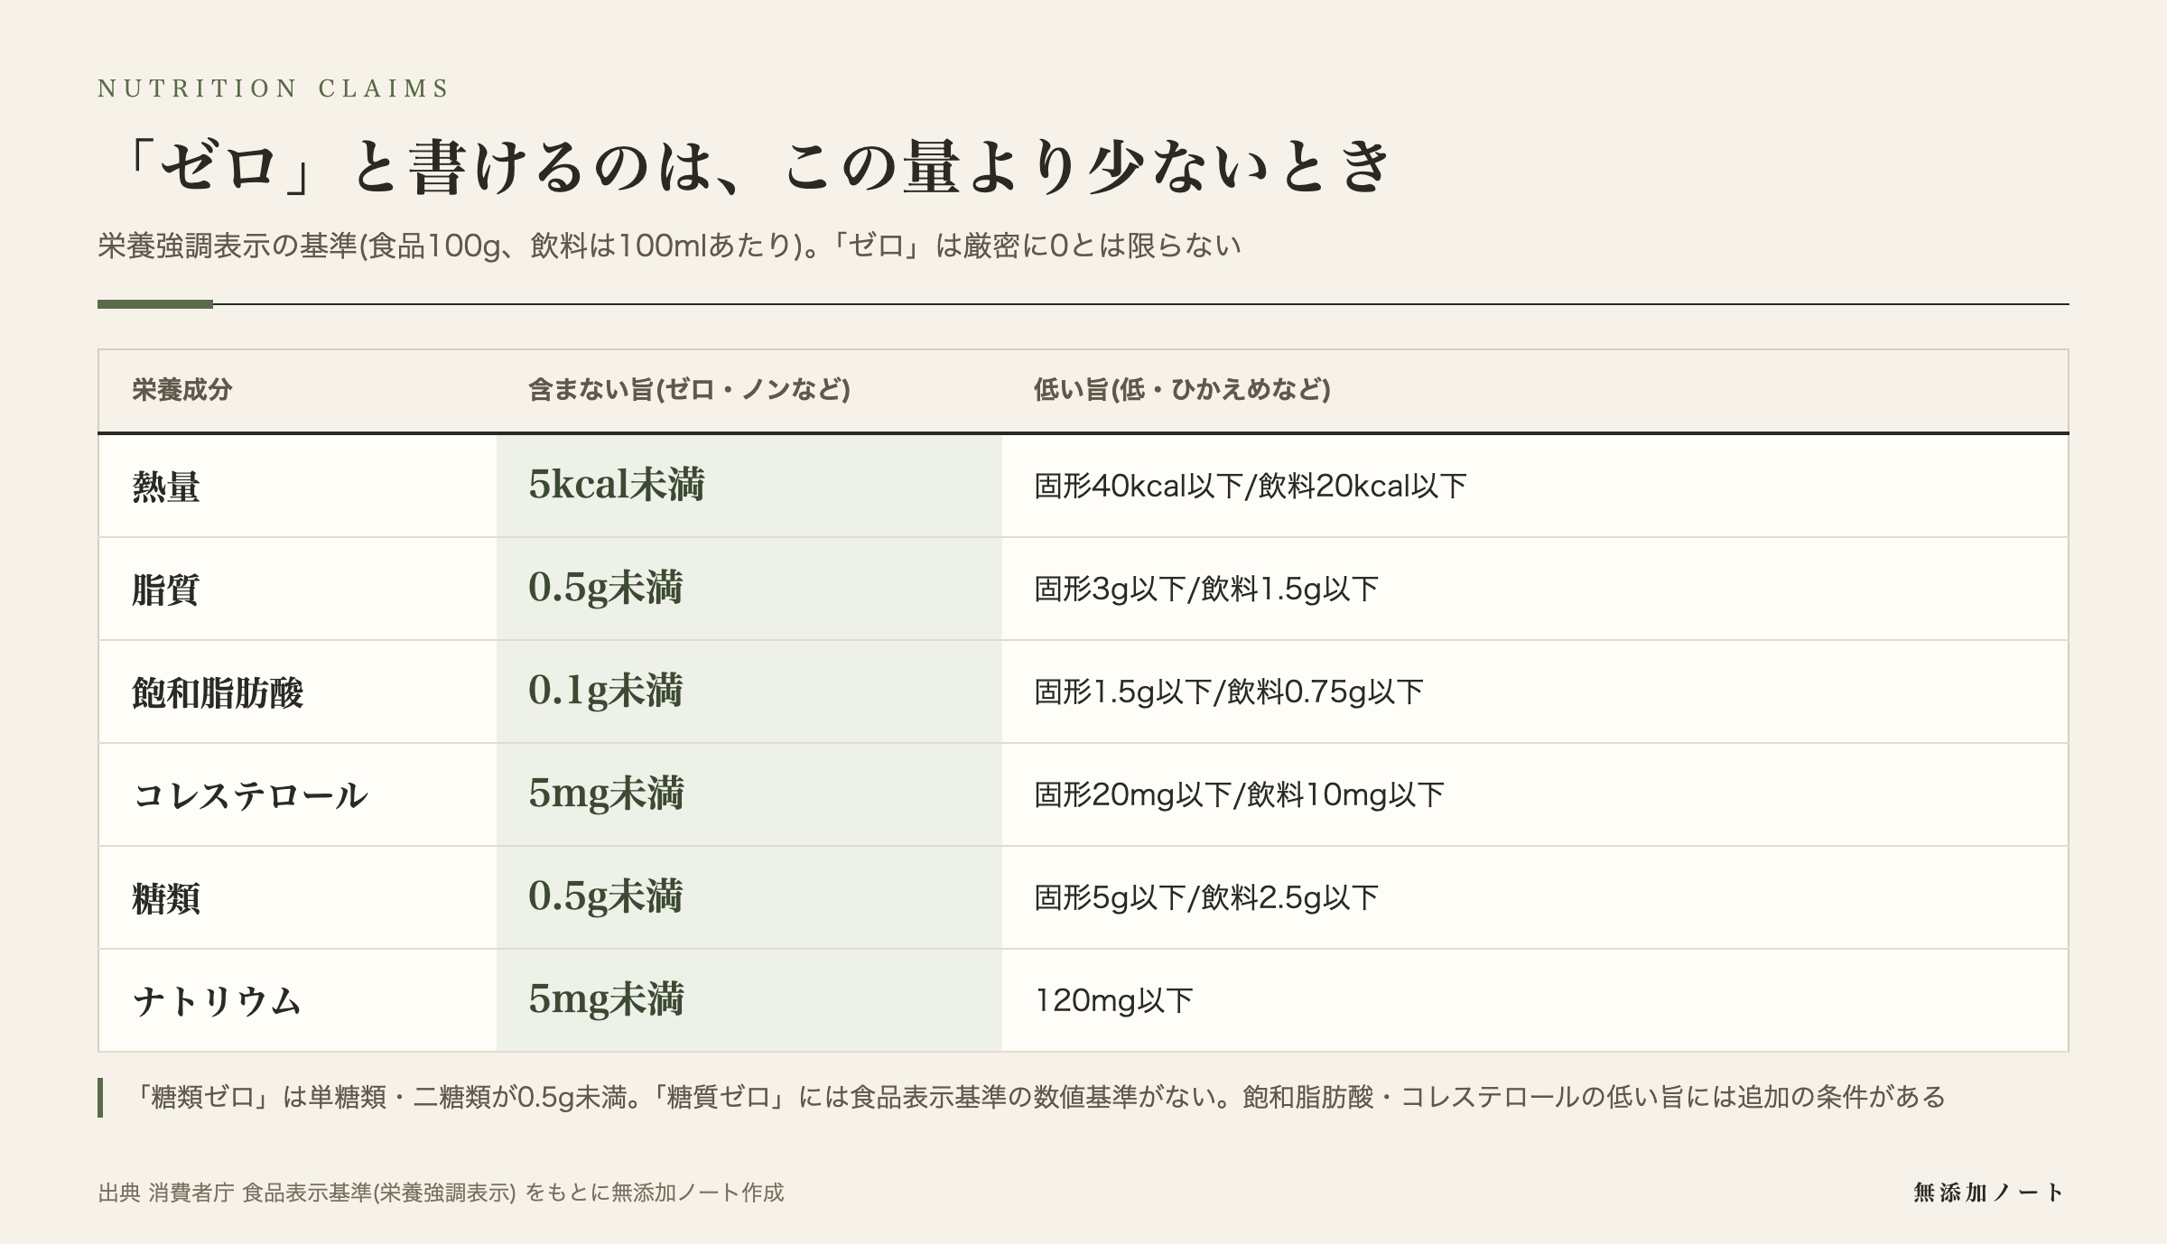Select the 飽和脂肪酸 row label
This screenshot has width=2167, height=1244.
tap(218, 692)
